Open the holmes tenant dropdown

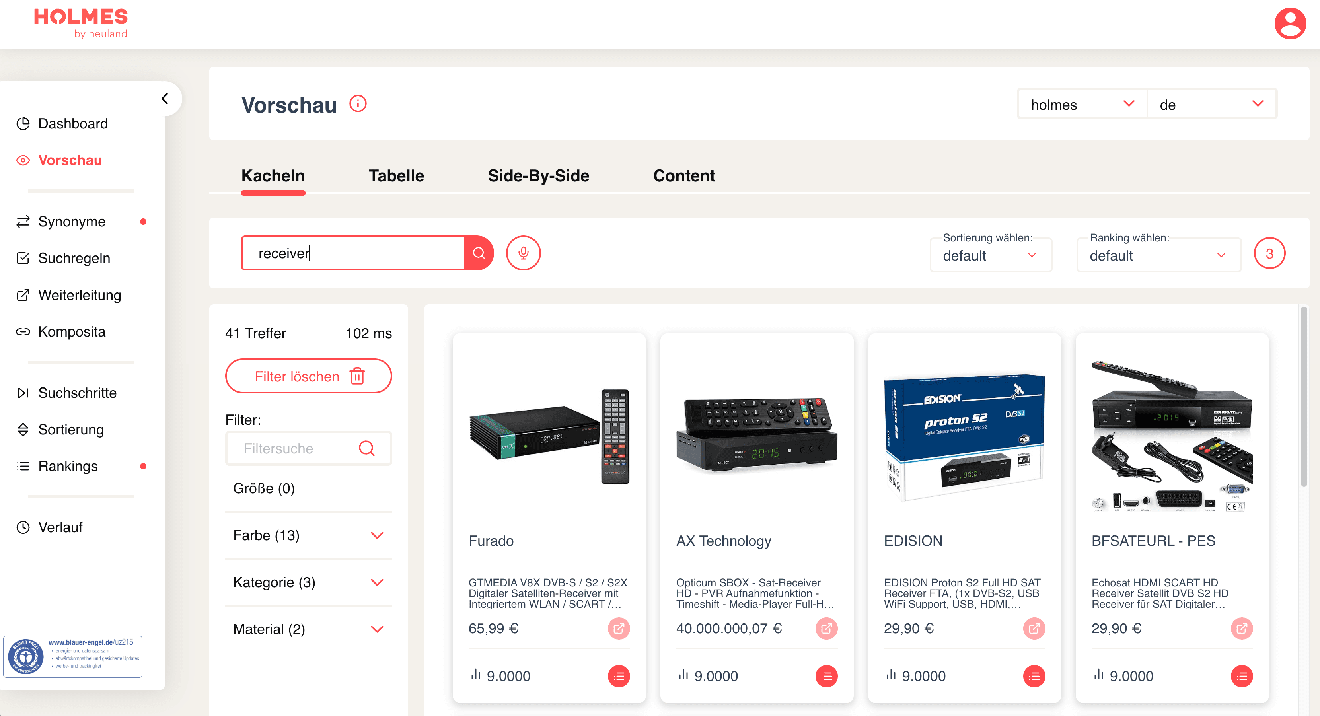click(1082, 105)
